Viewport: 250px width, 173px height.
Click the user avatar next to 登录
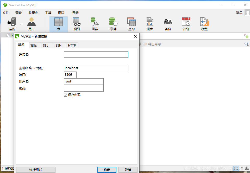247,12
